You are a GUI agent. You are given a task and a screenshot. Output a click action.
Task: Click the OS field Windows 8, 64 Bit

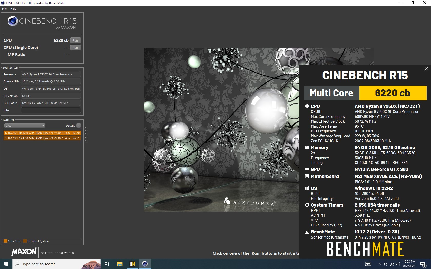51,89
